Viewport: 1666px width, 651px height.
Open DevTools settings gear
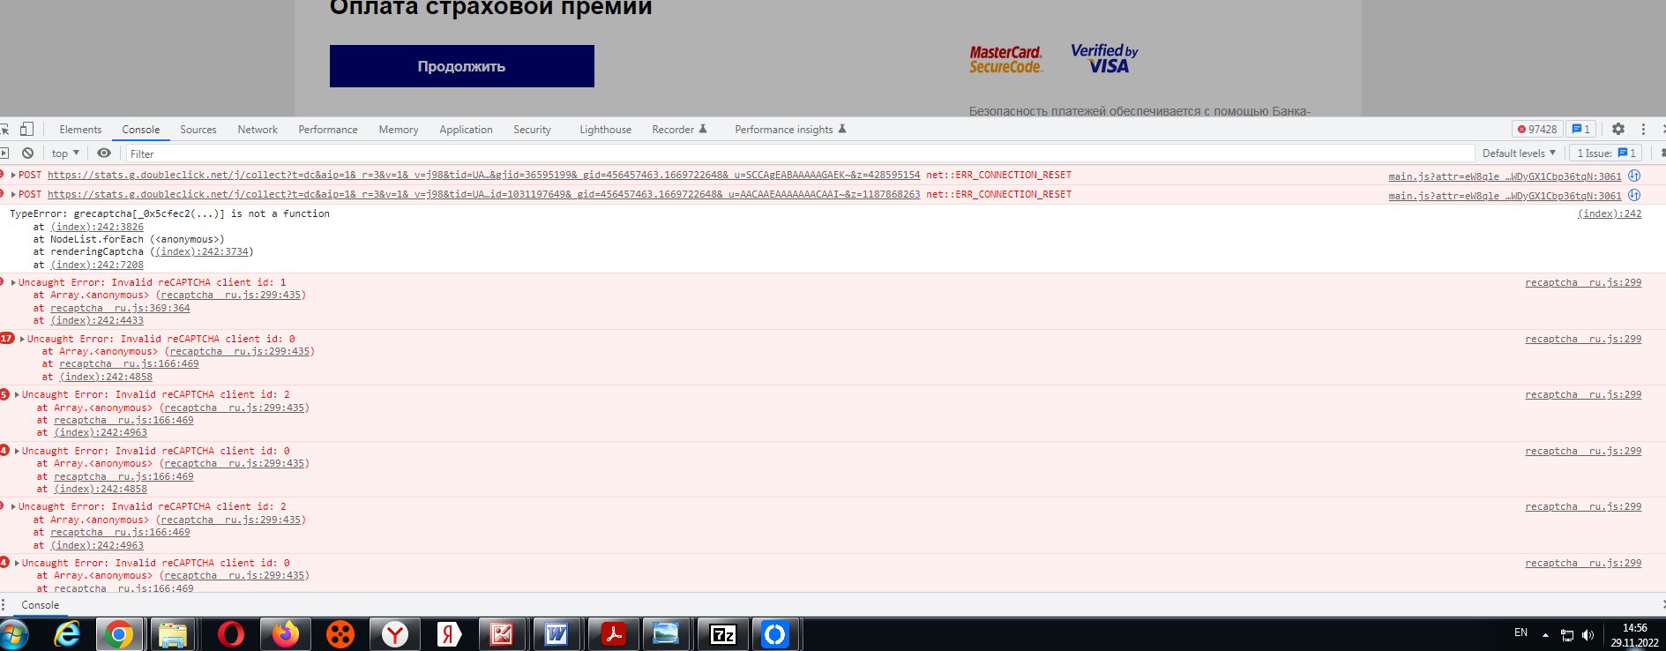pos(1618,129)
